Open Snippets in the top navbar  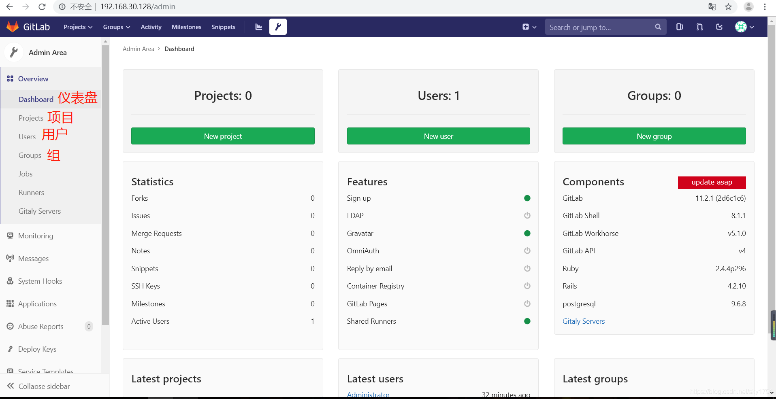[x=223, y=27]
